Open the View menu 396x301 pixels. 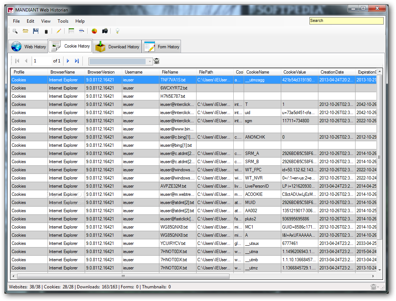[x=46, y=21]
